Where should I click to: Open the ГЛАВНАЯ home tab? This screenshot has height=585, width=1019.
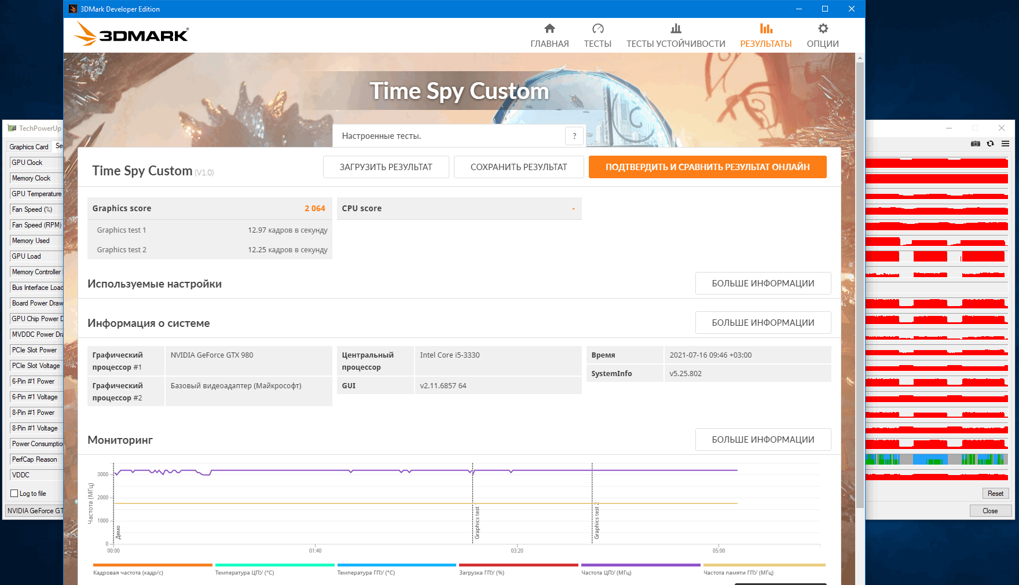pos(549,36)
